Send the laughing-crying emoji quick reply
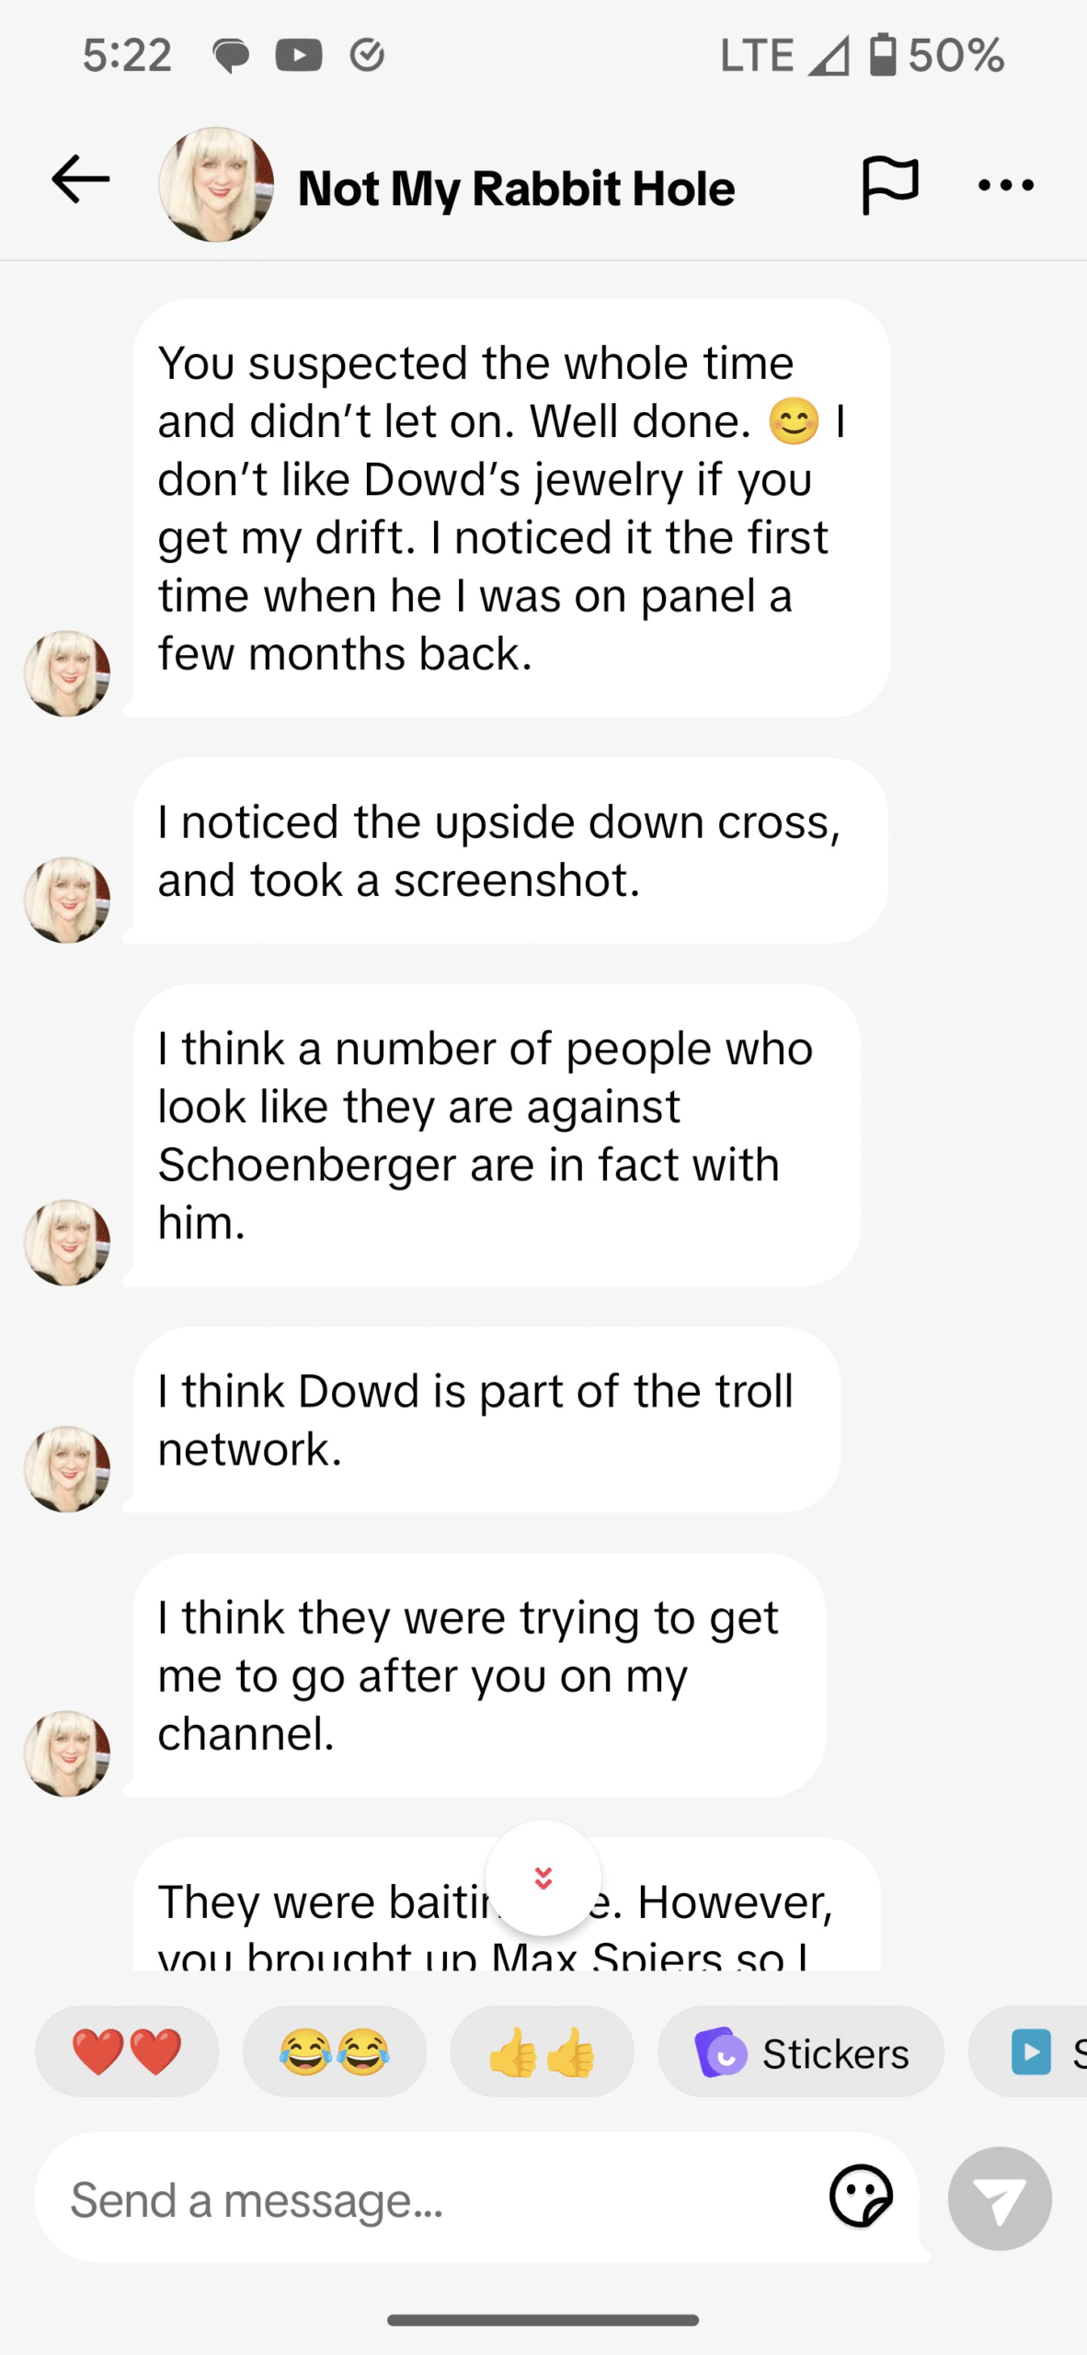The image size is (1087, 2355). 335,2052
